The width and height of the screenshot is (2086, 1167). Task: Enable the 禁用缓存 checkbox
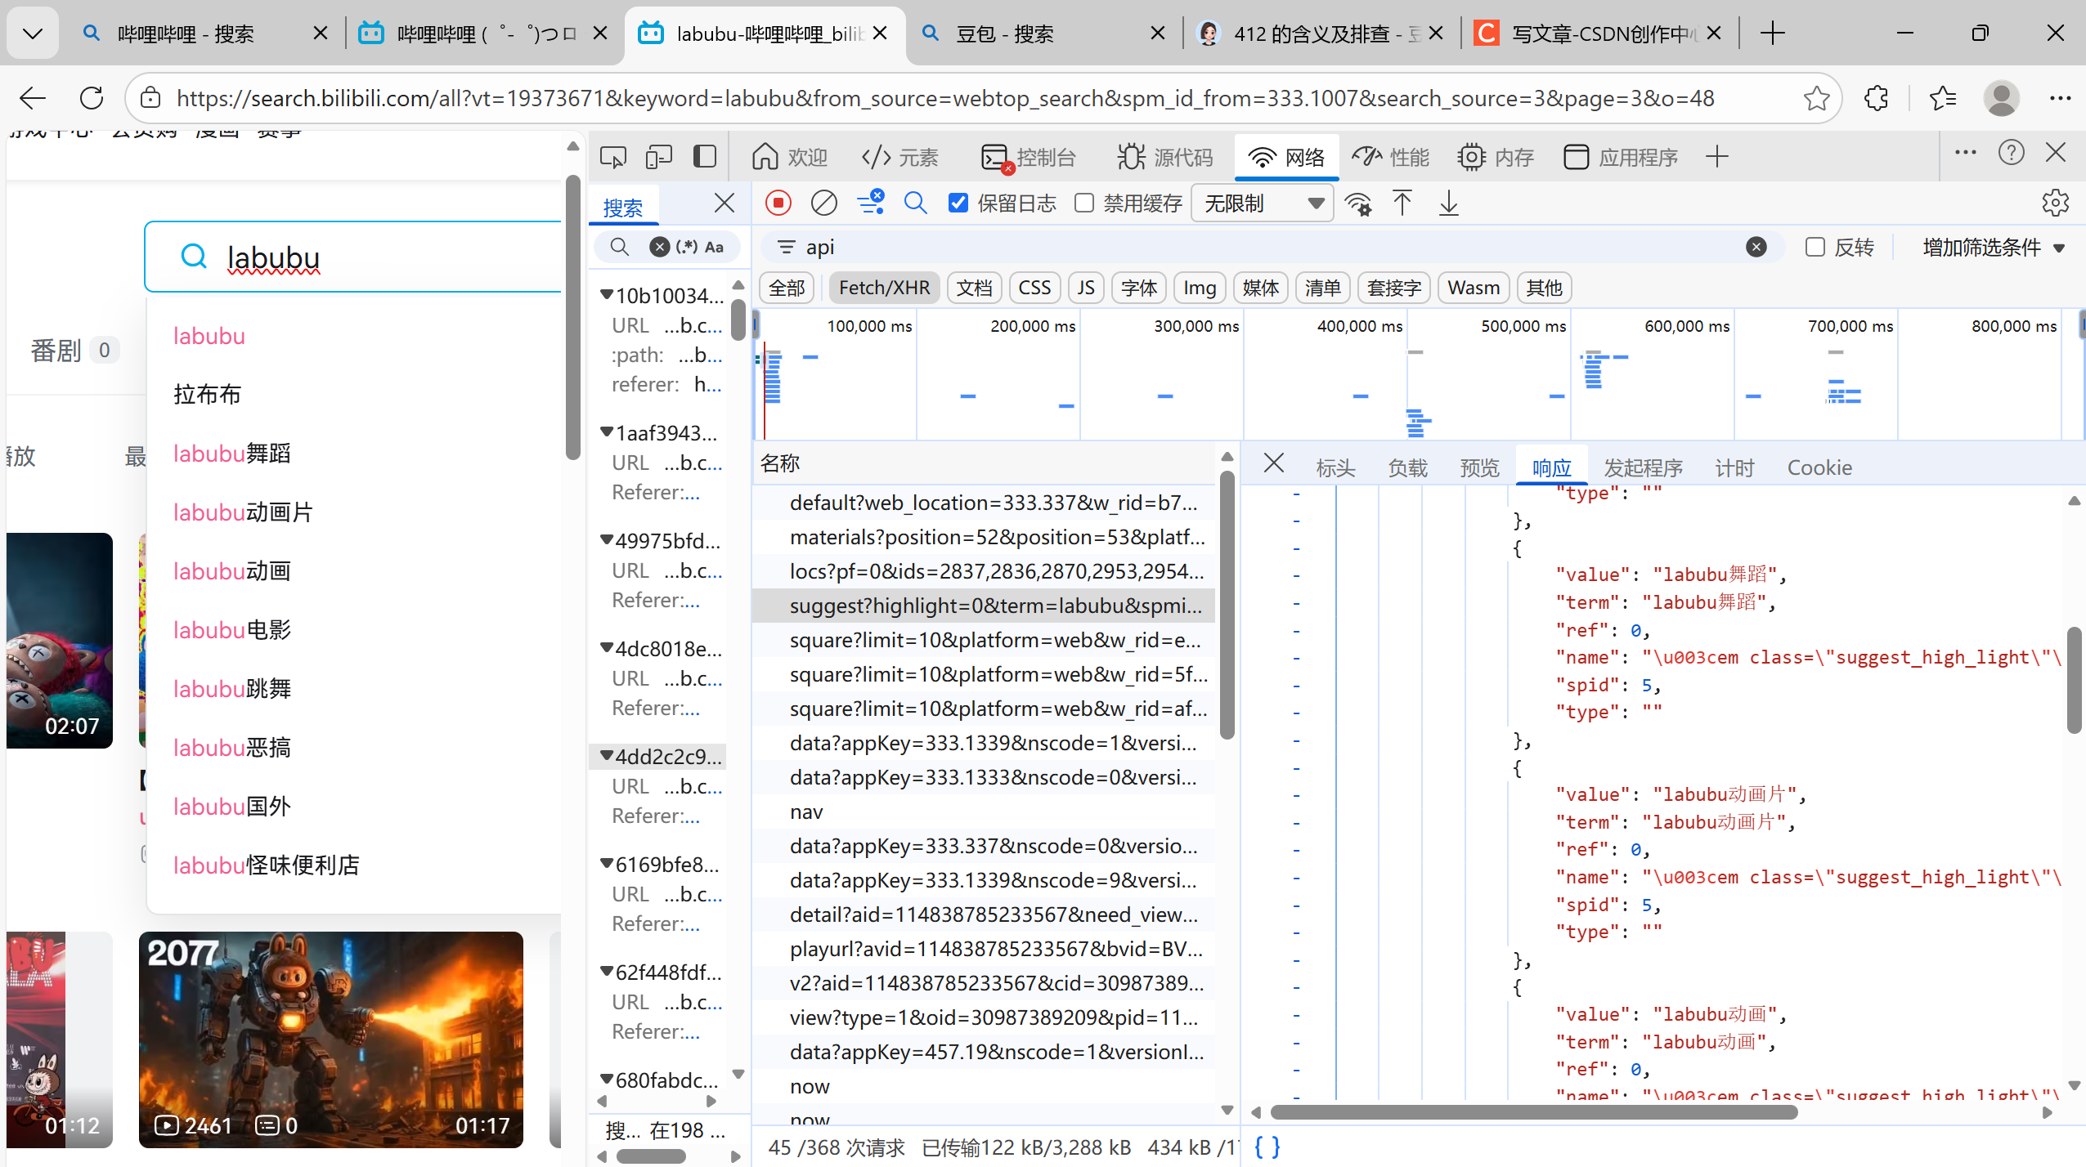1084,203
